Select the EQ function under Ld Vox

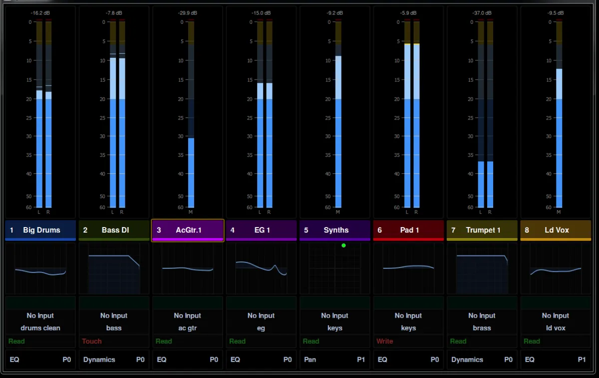click(530, 360)
